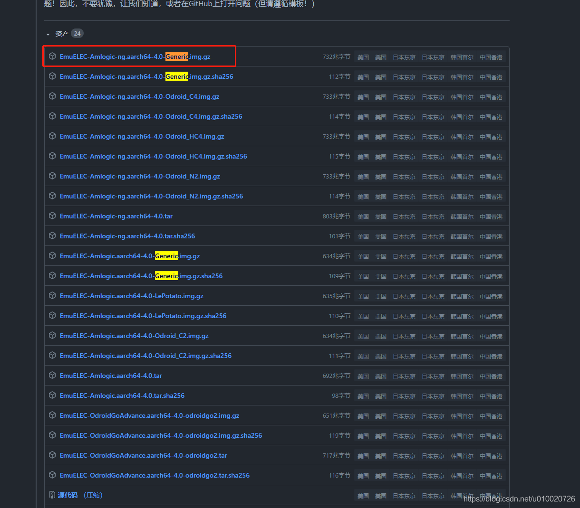Click 中国香港 mirror for the 803兆字节 tar
The height and width of the screenshot is (508, 580).
491,216
